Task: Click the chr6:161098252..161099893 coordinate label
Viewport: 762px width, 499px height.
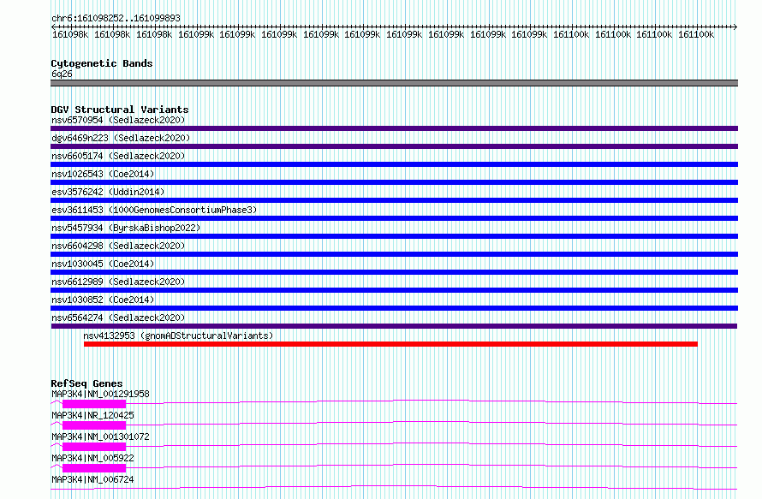Action: (116, 18)
